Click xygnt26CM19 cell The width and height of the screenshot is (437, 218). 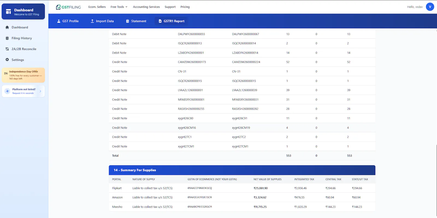point(241,128)
